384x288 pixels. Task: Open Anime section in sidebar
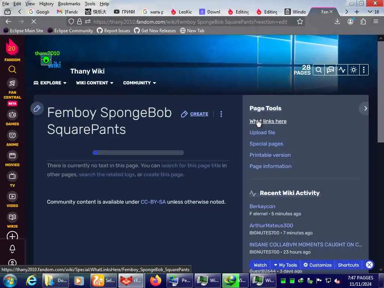tap(12, 139)
